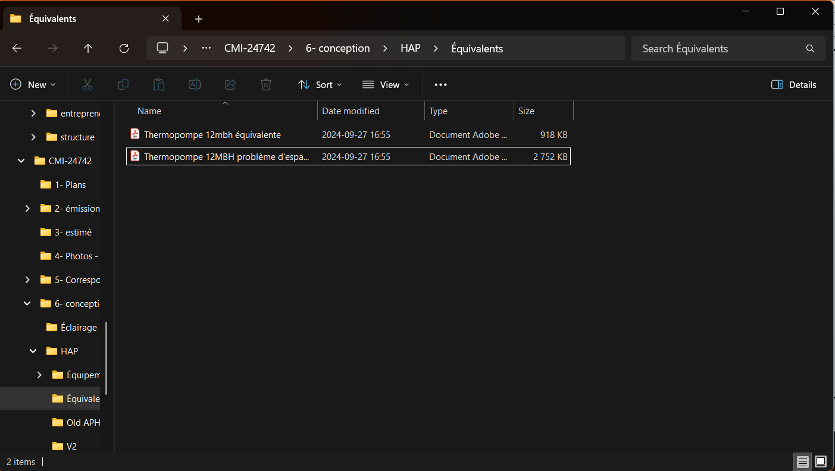
Task: Expand the 5- Correspondance folder node
Action: pyautogui.click(x=27, y=280)
